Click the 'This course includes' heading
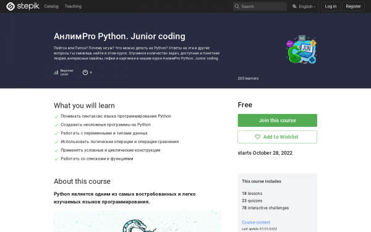Viewport: 371px width, 232px height. [262, 181]
